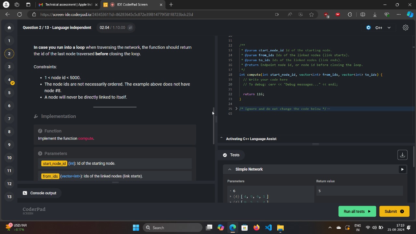Open the browser downloads icon
Viewport: 416px width, 234px height.
coord(375,14)
